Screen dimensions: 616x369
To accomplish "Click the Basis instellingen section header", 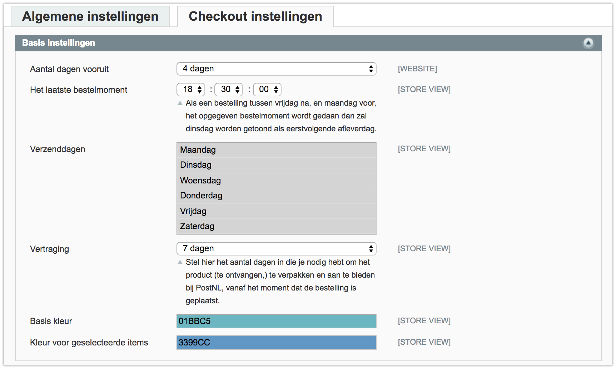I will tap(308, 43).
